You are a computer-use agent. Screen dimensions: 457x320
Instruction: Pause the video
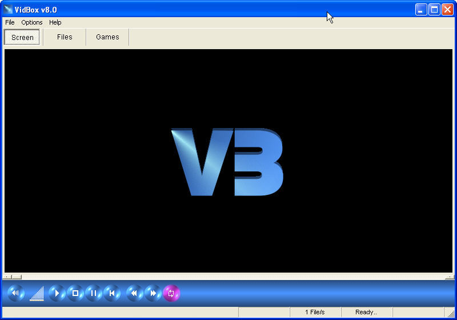coord(93,293)
